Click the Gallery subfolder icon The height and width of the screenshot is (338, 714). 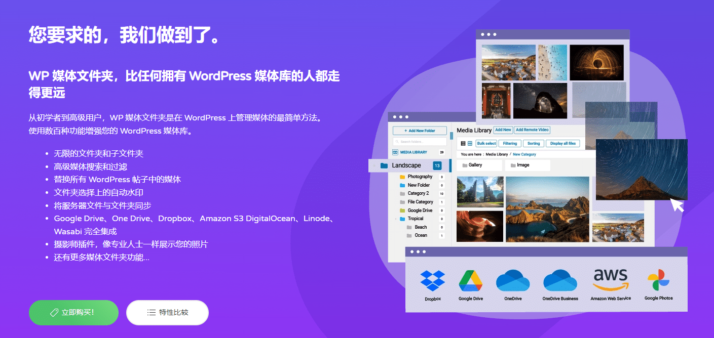pyautogui.click(x=464, y=165)
